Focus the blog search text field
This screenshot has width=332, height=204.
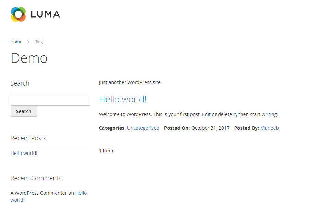tap(50, 100)
